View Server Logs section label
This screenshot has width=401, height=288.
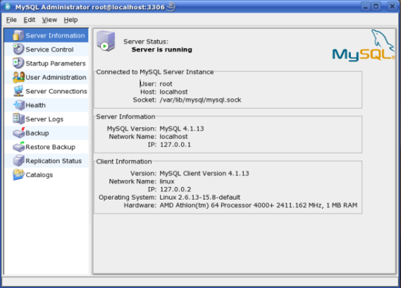(45, 119)
